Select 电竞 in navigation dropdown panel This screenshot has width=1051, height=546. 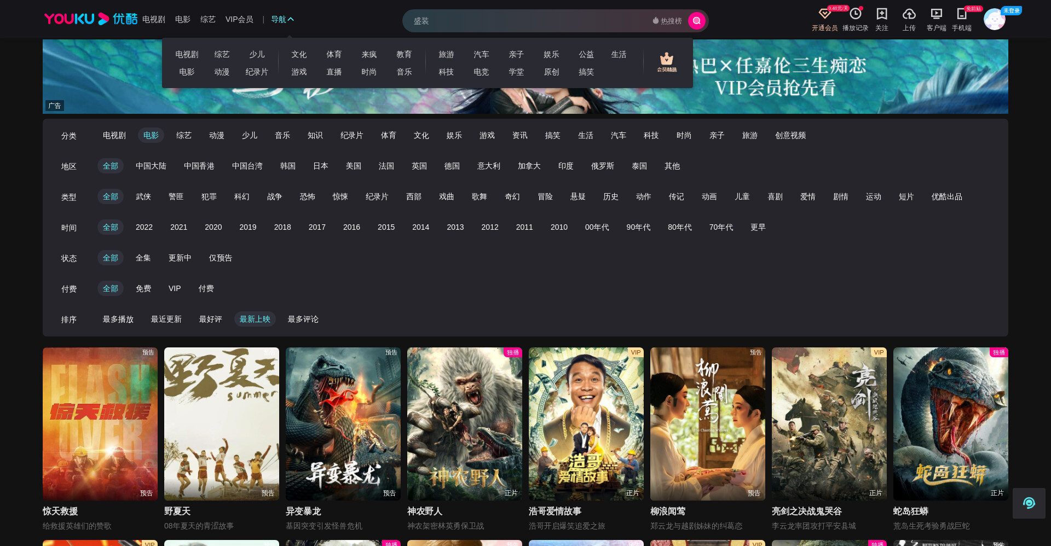pyautogui.click(x=481, y=72)
